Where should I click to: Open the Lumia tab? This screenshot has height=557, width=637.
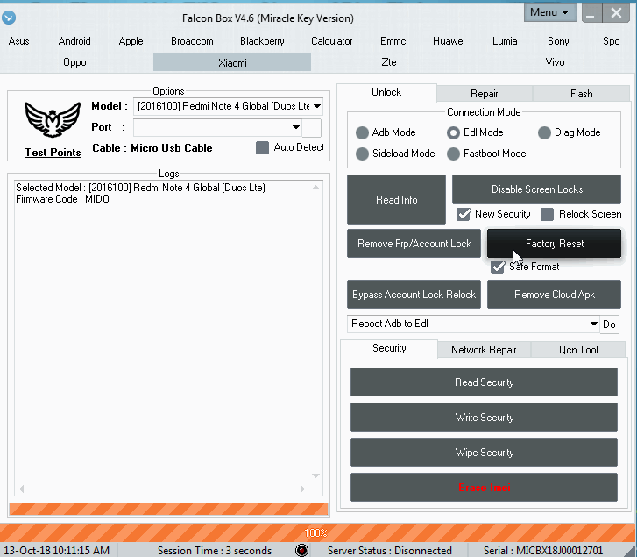(505, 41)
